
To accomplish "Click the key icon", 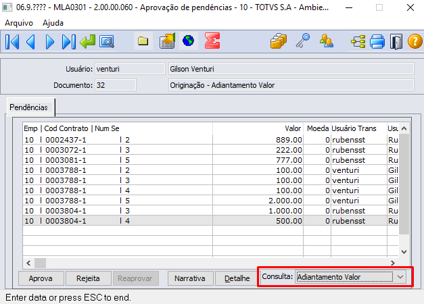I will click(x=302, y=41).
